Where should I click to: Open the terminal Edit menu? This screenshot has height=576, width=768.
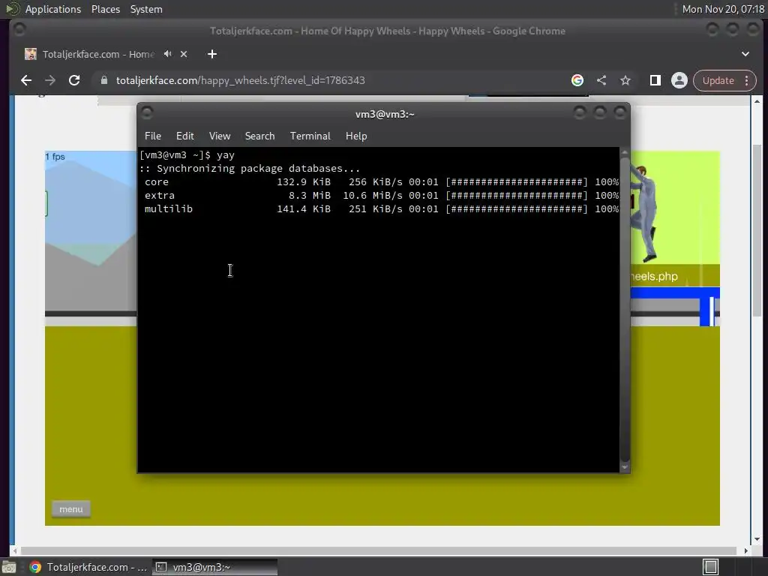coord(184,136)
